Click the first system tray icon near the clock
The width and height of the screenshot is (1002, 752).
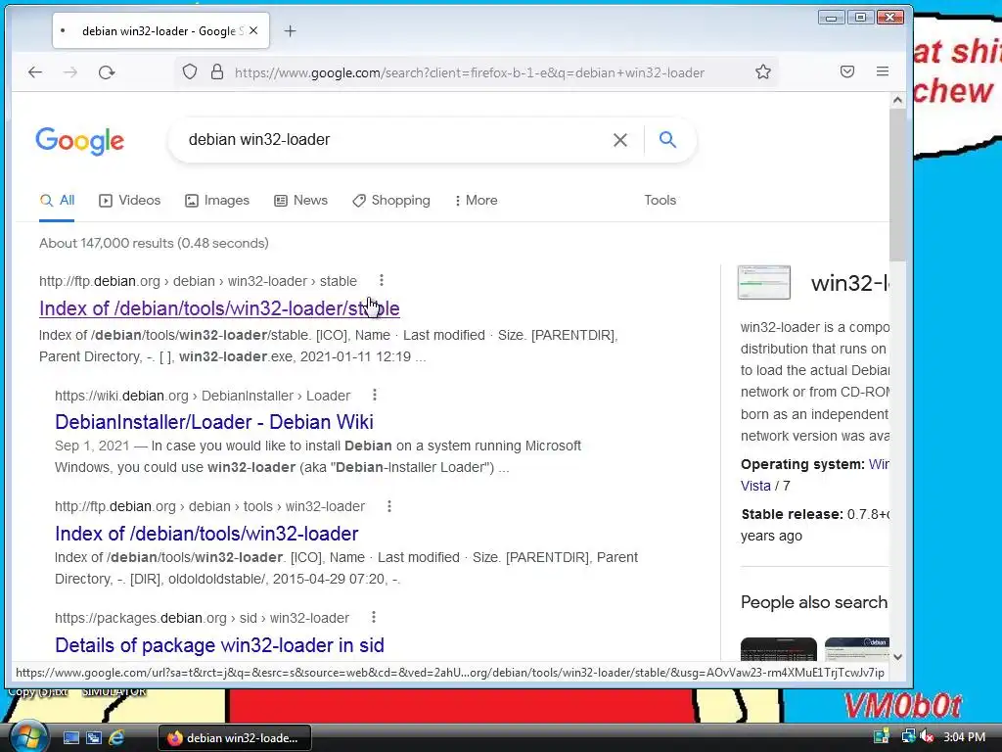(882, 737)
